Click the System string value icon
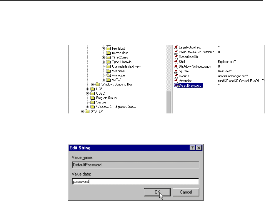This screenshot has width=265, height=201. 176,71
